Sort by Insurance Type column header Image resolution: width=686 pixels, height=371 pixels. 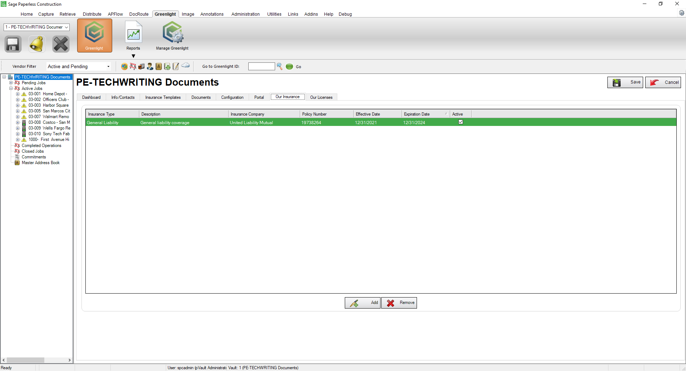[x=112, y=114]
